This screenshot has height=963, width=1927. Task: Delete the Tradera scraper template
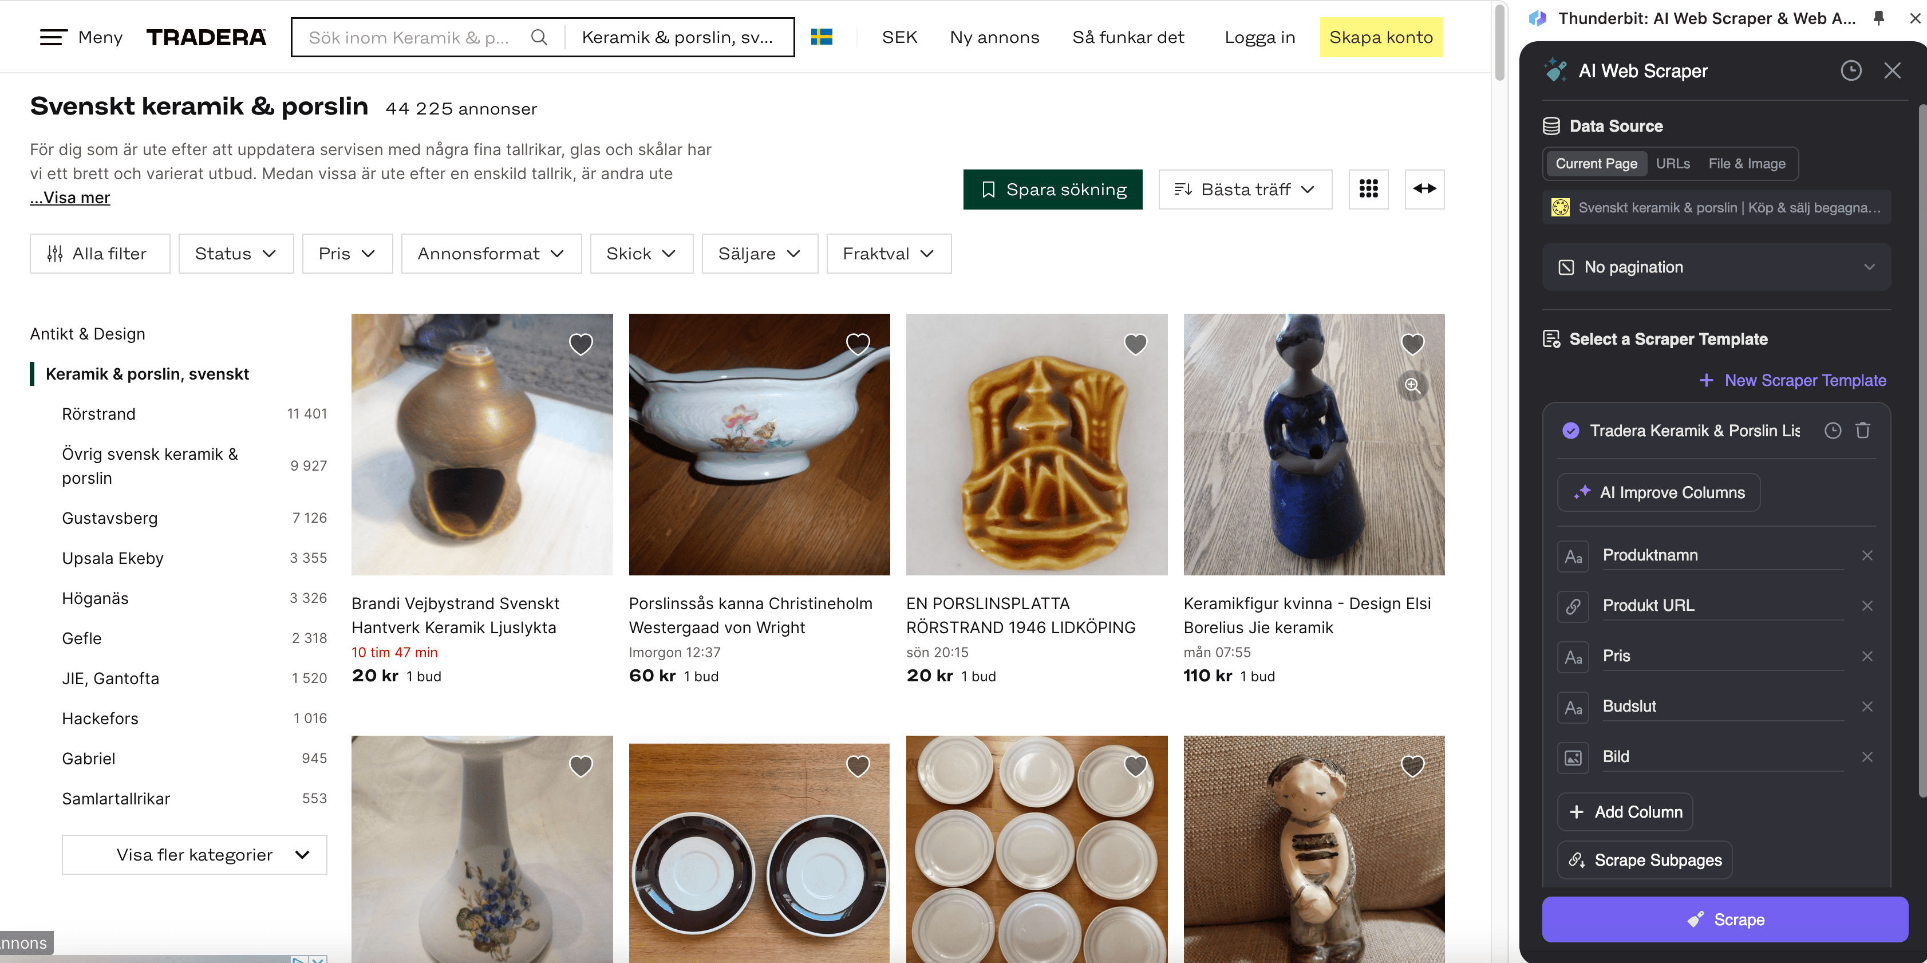1863,430
